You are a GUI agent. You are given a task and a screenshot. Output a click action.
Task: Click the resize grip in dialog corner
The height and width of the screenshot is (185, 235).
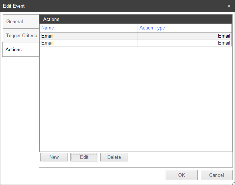coord(232,182)
